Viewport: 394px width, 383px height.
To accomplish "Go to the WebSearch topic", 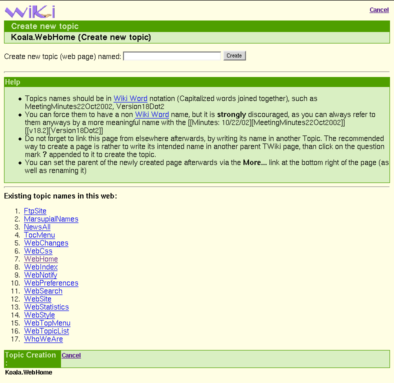I will coord(43,291).
